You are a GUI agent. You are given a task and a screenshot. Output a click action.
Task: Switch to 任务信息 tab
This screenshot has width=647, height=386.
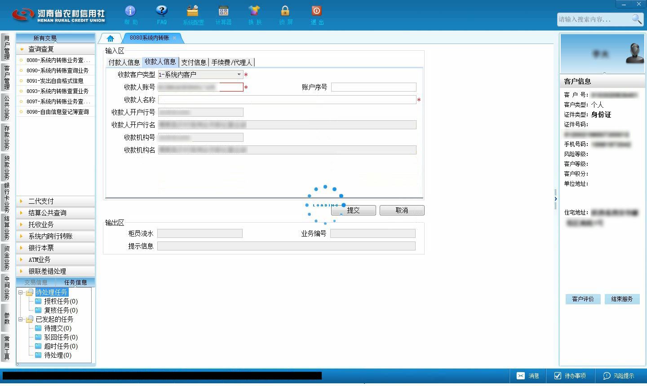click(75, 282)
